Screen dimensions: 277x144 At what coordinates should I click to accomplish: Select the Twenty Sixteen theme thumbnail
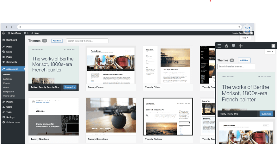click(168, 116)
